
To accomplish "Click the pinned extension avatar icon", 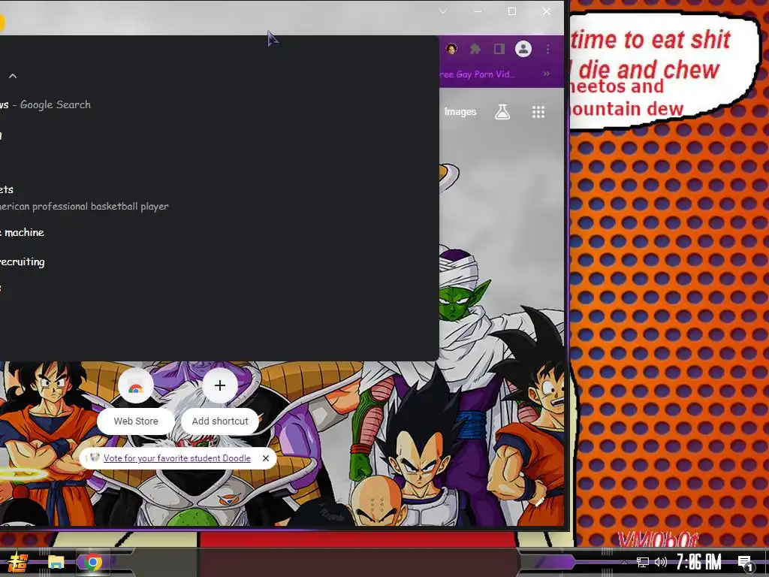I will coord(451,49).
